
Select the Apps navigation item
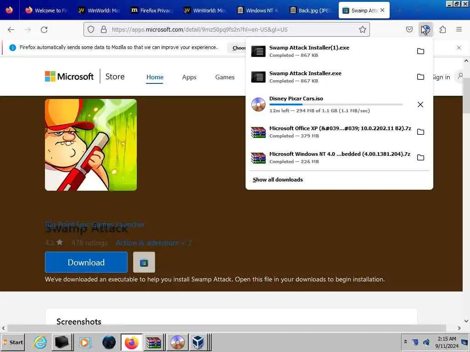tap(189, 77)
